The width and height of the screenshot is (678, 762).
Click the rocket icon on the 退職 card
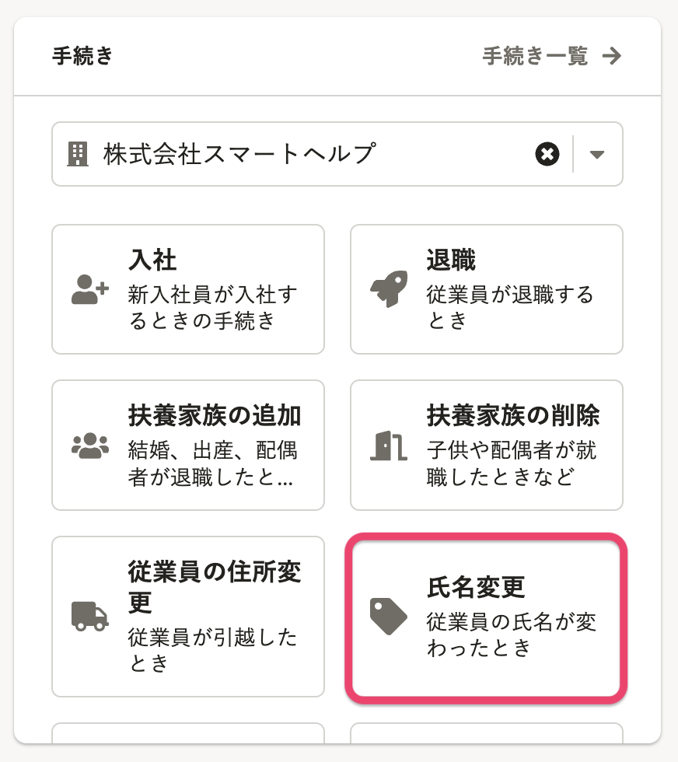388,289
